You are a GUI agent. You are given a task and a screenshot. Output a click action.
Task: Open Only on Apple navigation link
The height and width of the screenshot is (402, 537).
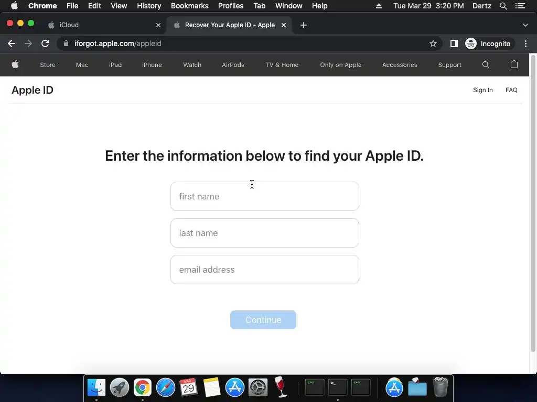click(341, 64)
